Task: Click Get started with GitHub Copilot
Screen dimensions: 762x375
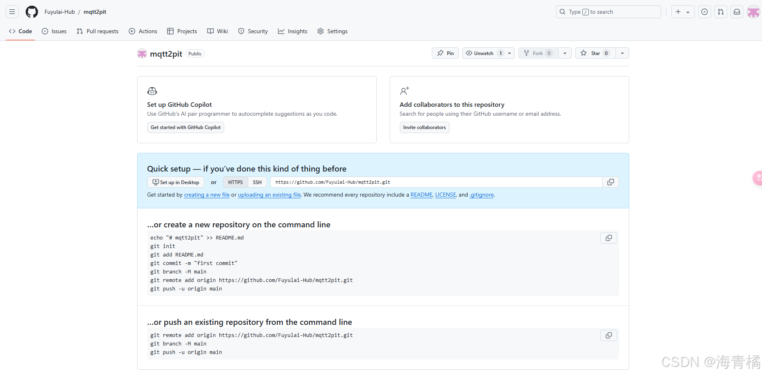Action: click(x=186, y=127)
